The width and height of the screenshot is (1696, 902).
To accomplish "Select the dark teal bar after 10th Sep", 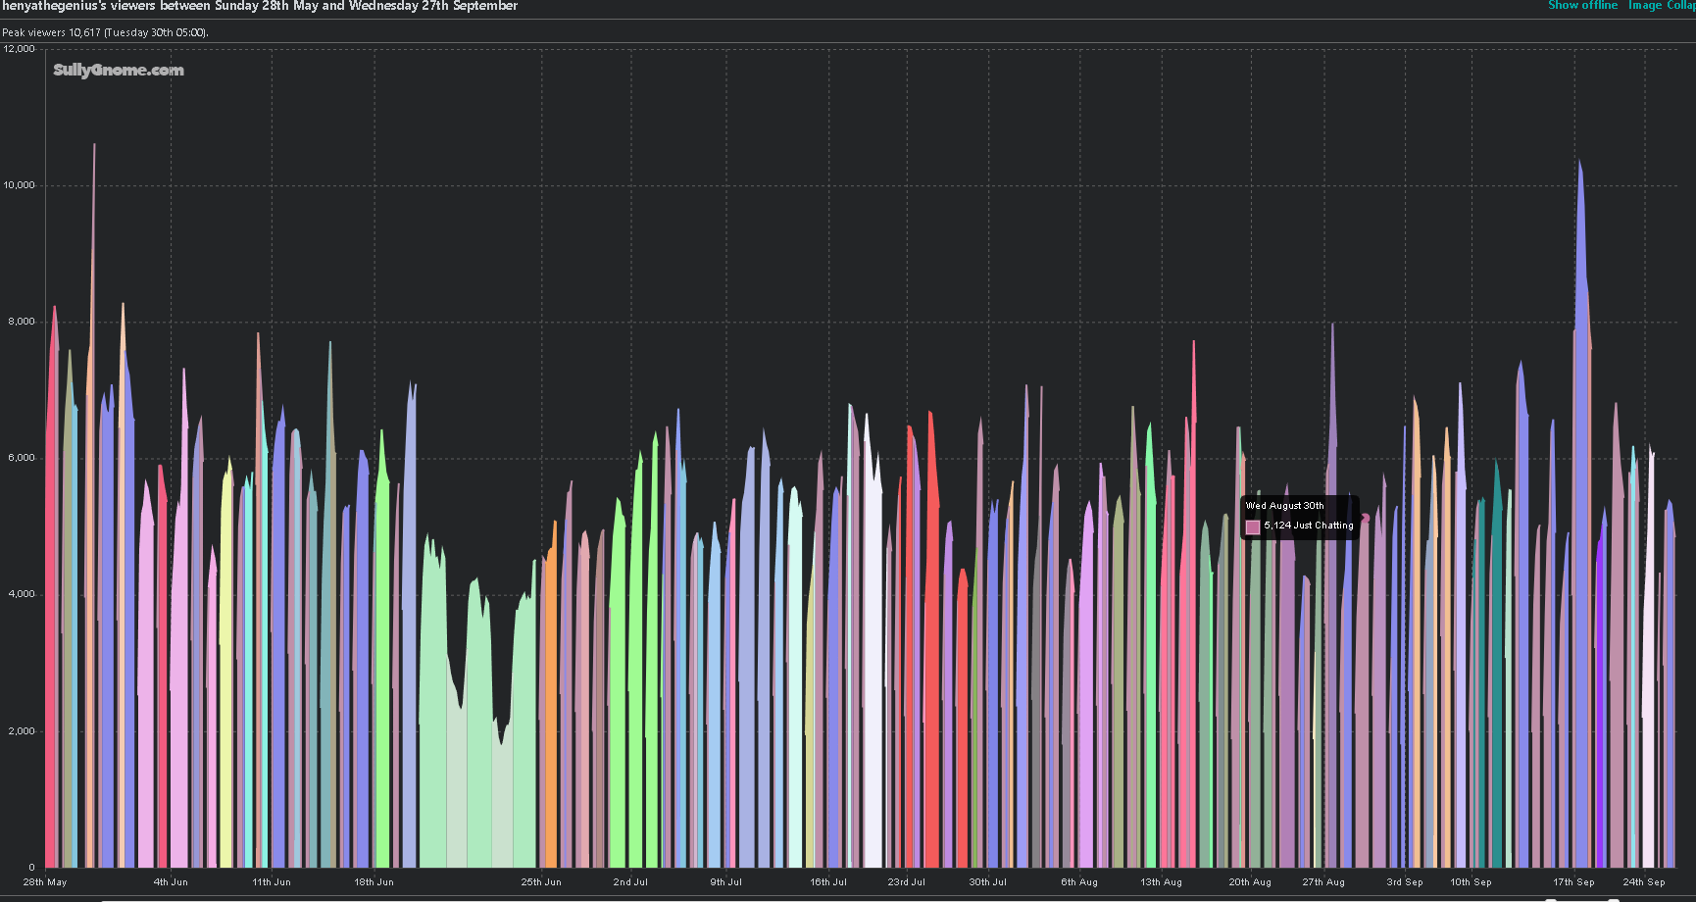I will point(1497,706).
